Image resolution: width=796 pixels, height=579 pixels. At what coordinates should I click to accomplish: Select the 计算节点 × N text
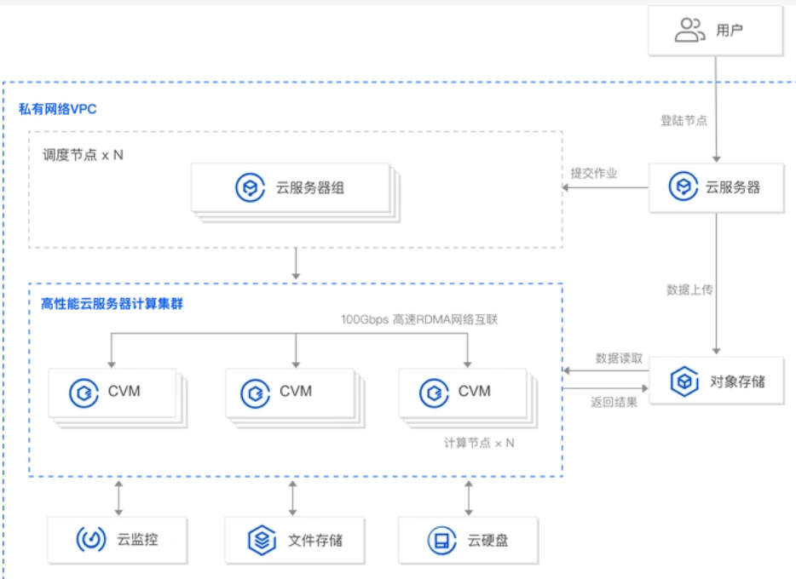(x=478, y=443)
